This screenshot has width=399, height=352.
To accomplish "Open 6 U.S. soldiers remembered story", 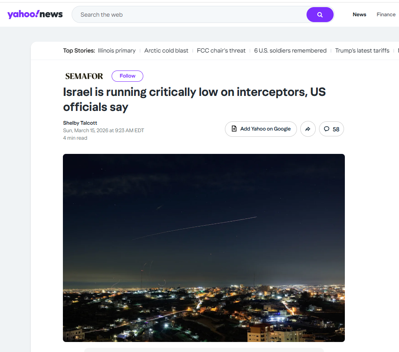I will [290, 50].
